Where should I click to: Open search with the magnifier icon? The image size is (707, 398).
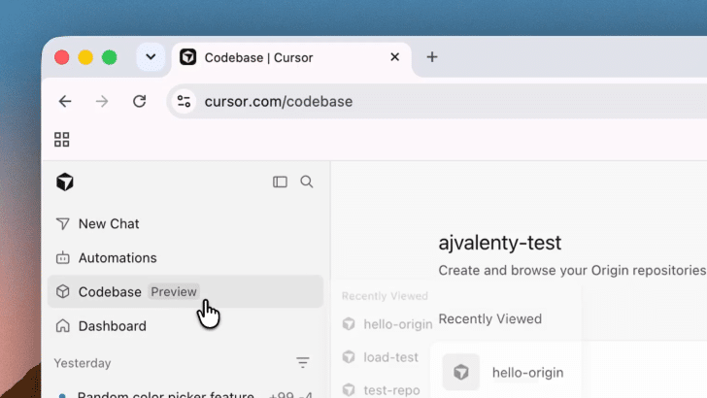(x=307, y=182)
